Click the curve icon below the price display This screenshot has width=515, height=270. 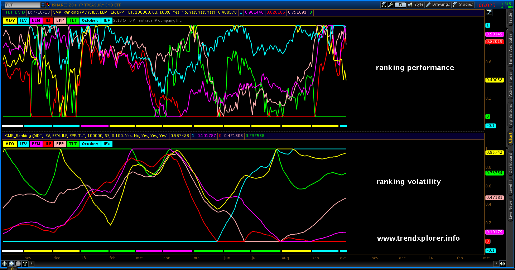489,13
